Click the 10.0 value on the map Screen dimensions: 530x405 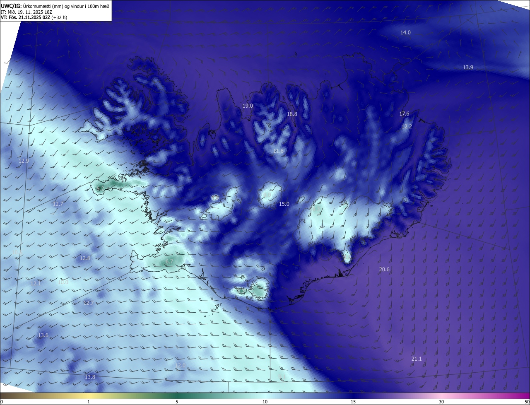(63, 282)
